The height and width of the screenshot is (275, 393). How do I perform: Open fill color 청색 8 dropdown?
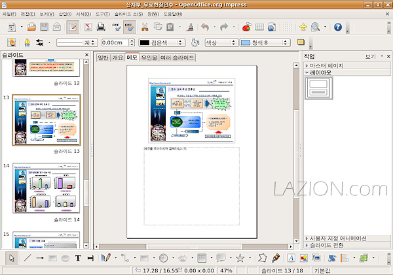(x=265, y=42)
